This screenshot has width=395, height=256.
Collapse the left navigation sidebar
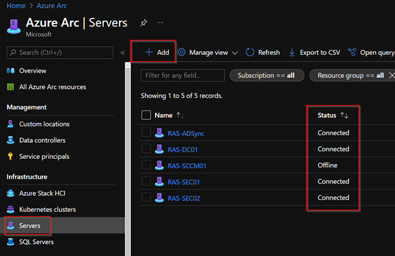point(123,52)
